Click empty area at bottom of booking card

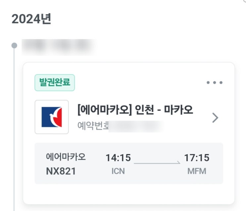(128, 194)
